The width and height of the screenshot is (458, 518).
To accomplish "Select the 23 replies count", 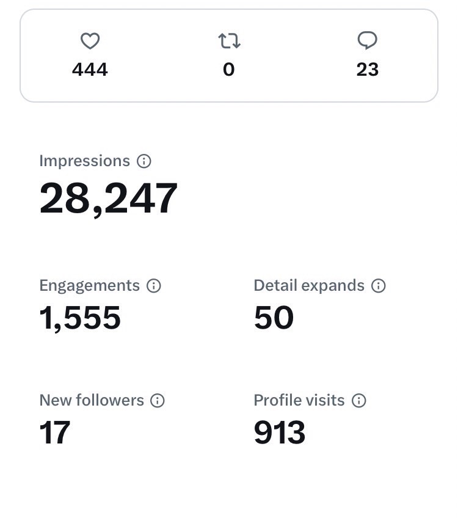I will point(368,70).
